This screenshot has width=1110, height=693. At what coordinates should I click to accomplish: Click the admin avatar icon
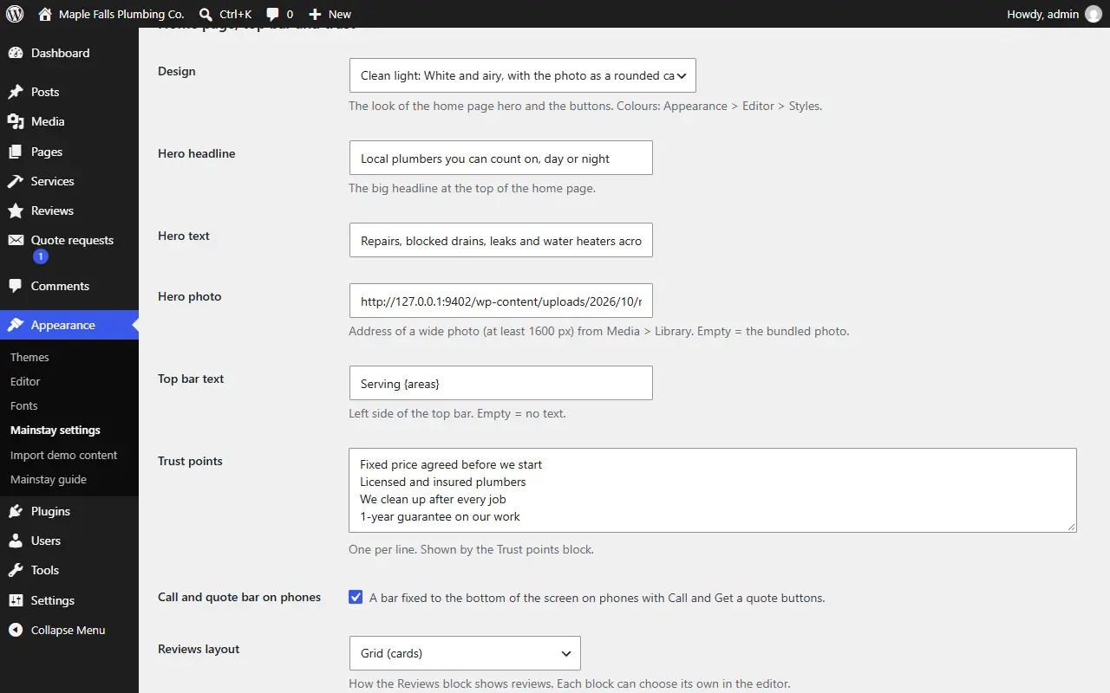(1094, 14)
